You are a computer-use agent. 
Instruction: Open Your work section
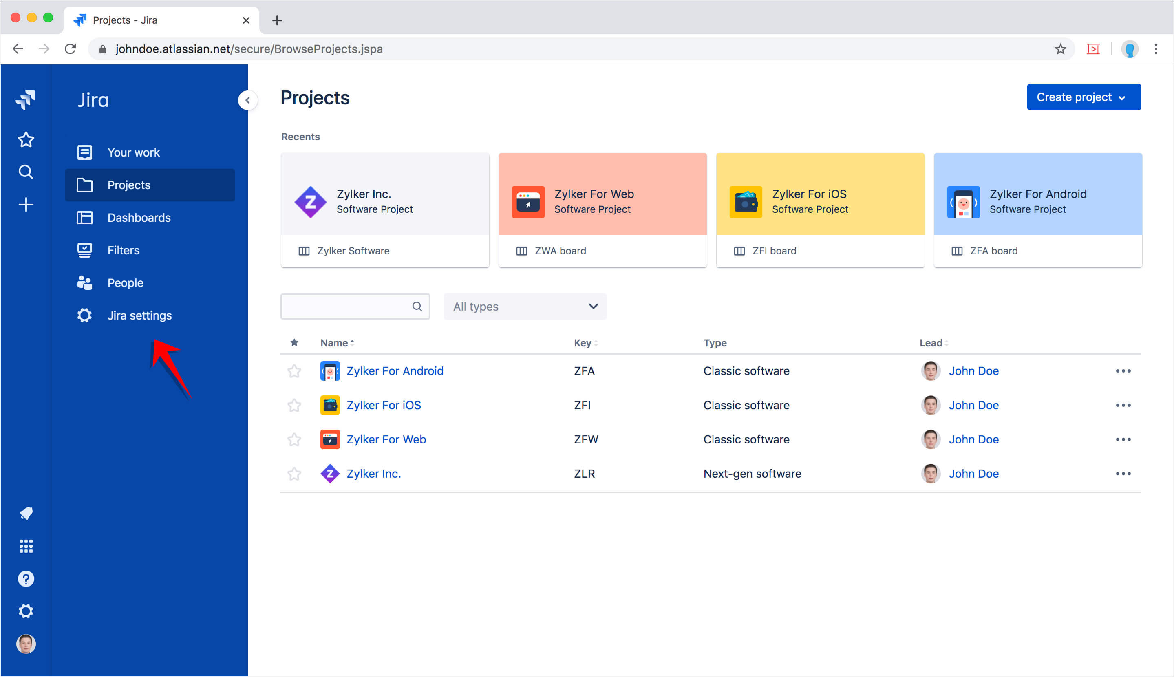pyautogui.click(x=134, y=152)
